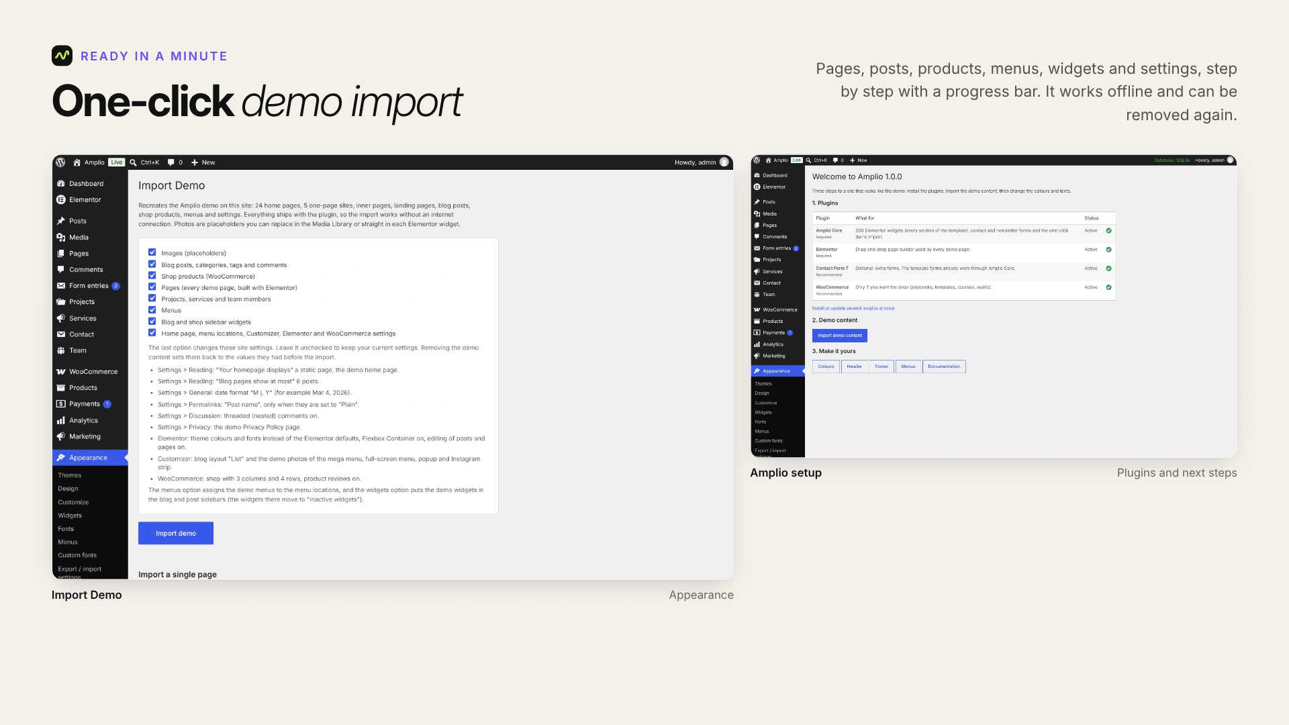Click the green check for Amplio Core plugin row
Viewport: 1289px width, 725px height.
click(x=1108, y=230)
